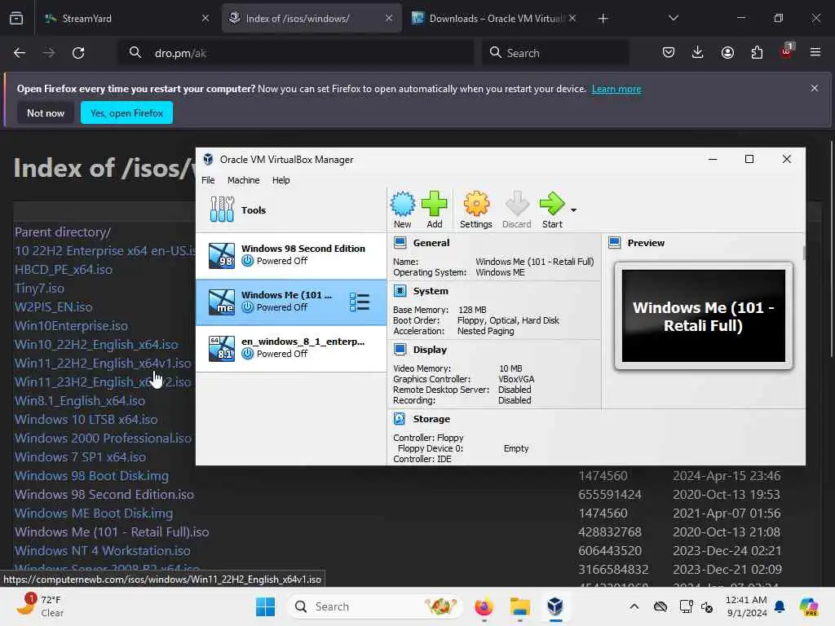
Task: Open the File menu in VirtualBox
Action: (208, 180)
